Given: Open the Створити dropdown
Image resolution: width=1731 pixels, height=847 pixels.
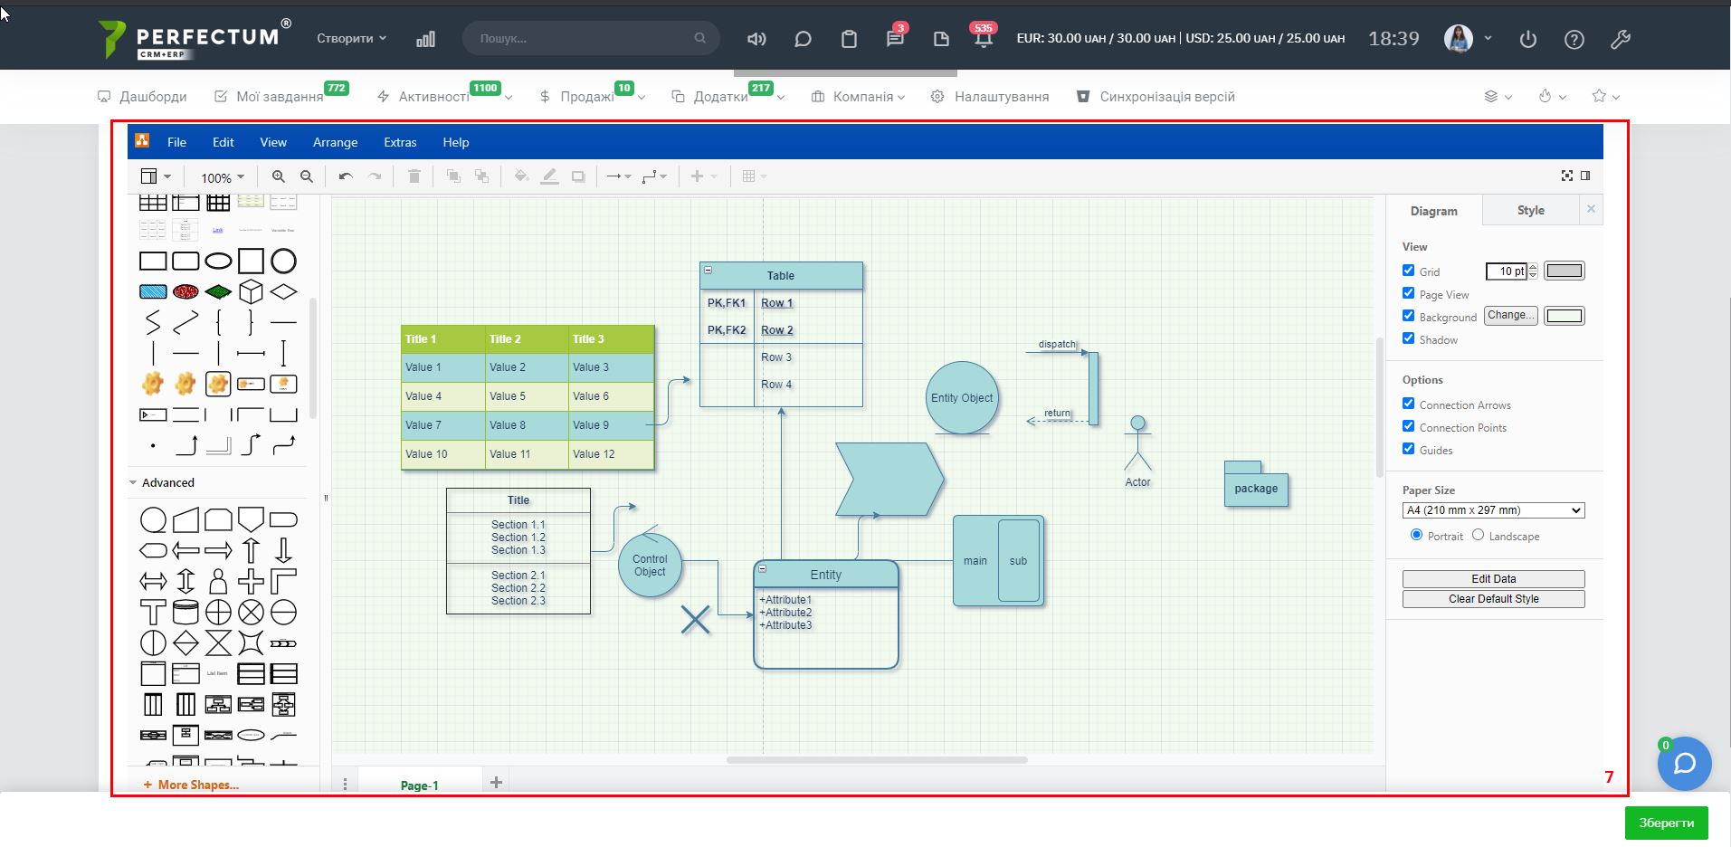Looking at the screenshot, I should (x=351, y=38).
